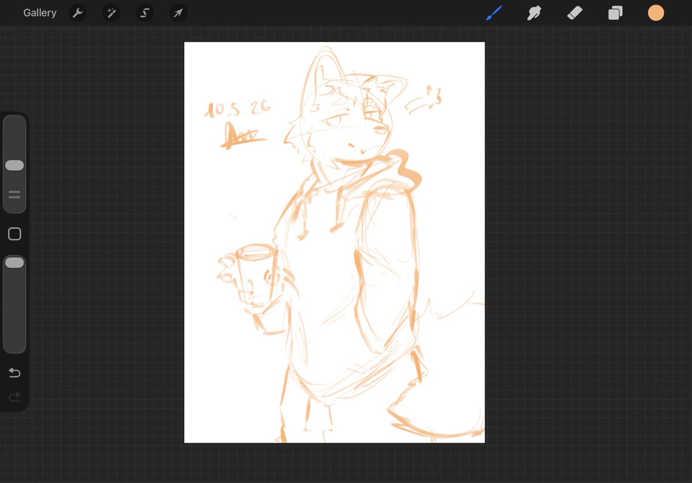Image resolution: width=692 pixels, height=483 pixels.
Task: Tap the sidebar Modify square button
Action: [x=14, y=234]
